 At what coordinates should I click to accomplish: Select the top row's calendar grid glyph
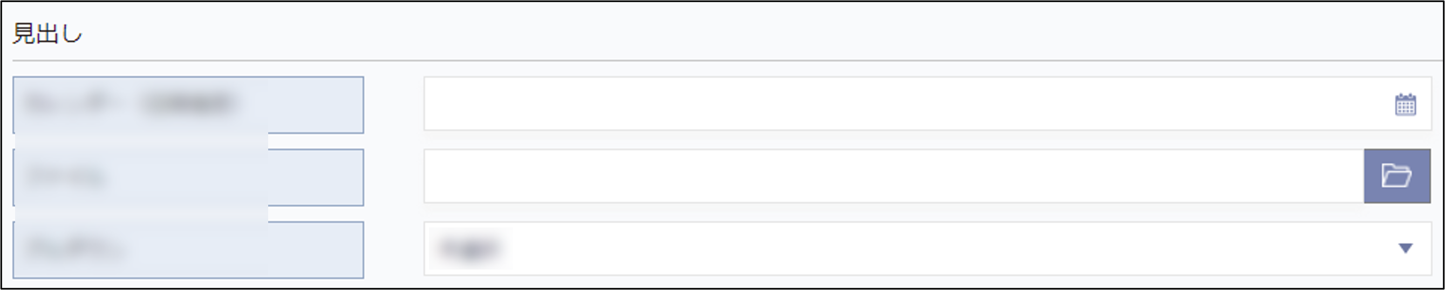point(1405,105)
